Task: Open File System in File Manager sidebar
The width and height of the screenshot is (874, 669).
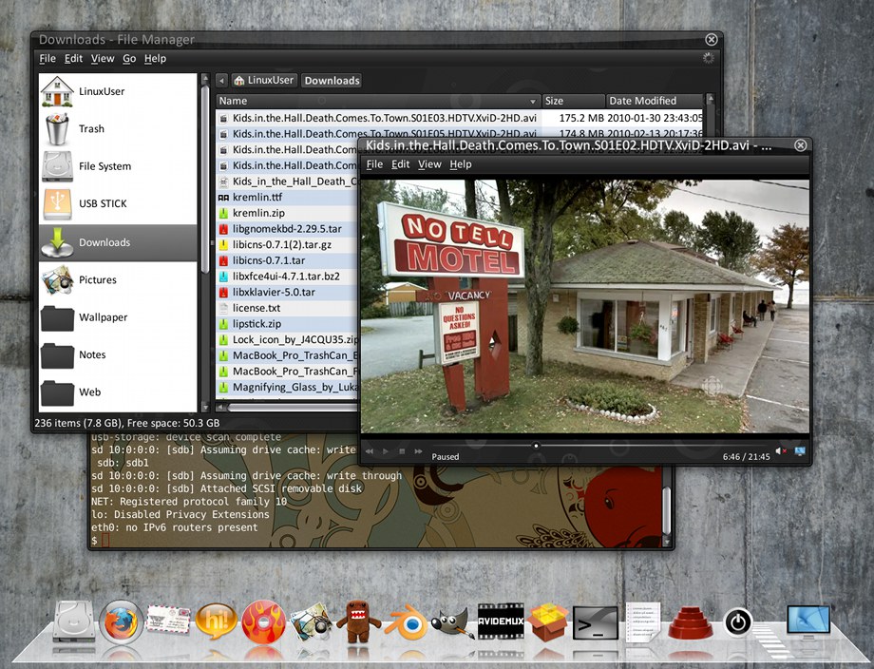Action: [x=118, y=166]
